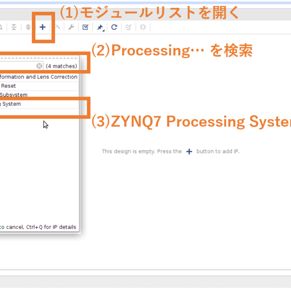Viewport: 291px width, 291px height.
Task: Click the Validate Design checkbox icon
Action: pos(85,27)
